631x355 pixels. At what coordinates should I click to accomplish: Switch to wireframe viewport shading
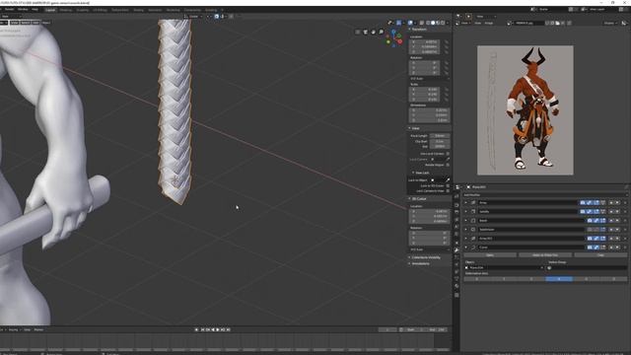428,23
